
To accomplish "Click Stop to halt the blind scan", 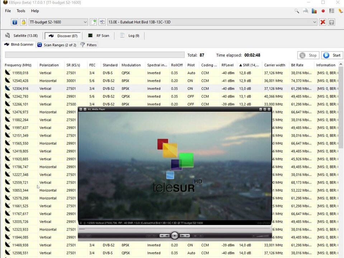I will pos(308,55).
